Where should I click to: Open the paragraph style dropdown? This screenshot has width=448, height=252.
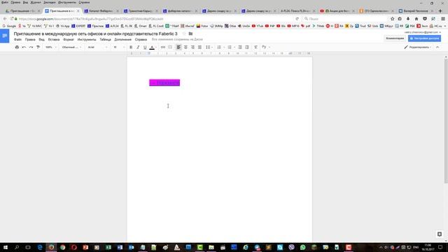(x=71, y=47)
